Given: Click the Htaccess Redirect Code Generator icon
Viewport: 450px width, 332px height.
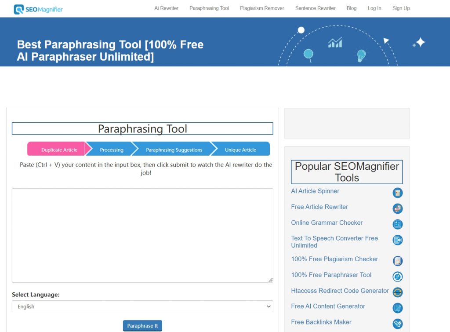Looking at the screenshot, I should (398, 292).
